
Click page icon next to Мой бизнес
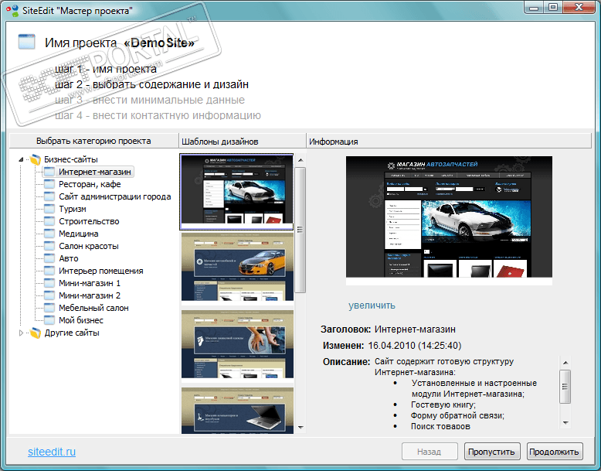coord(49,320)
